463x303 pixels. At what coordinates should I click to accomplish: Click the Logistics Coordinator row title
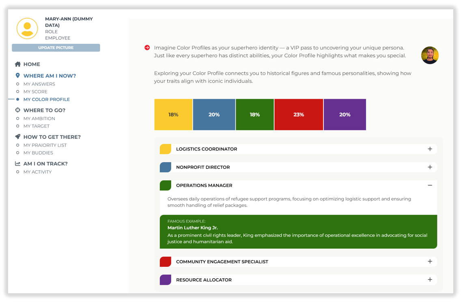coord(207,149)
